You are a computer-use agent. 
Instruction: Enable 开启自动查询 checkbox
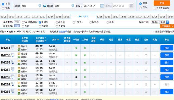(155, 8)
